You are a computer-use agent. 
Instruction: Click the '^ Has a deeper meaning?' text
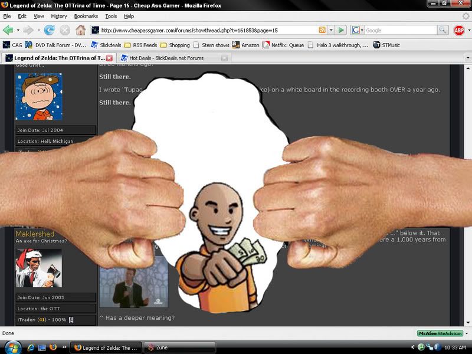coord(137,317)
